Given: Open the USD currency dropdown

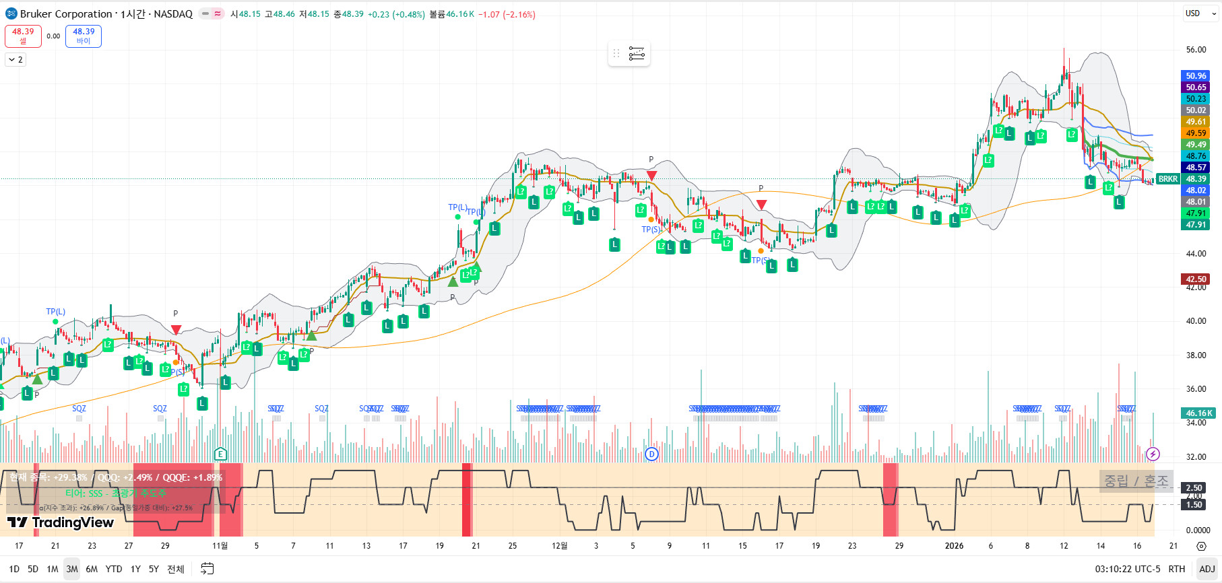Looking at the screenshot, I should [x=1200, y=13].
